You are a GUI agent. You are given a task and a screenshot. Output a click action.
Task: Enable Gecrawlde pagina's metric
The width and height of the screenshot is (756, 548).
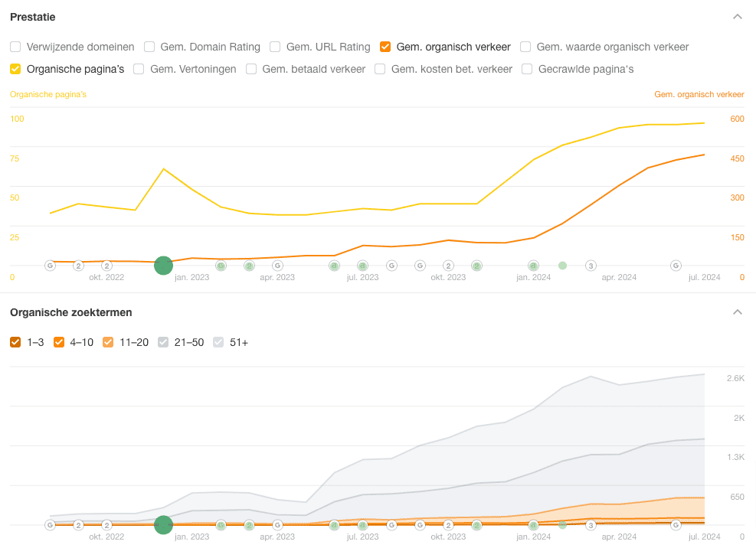(527, 69)
